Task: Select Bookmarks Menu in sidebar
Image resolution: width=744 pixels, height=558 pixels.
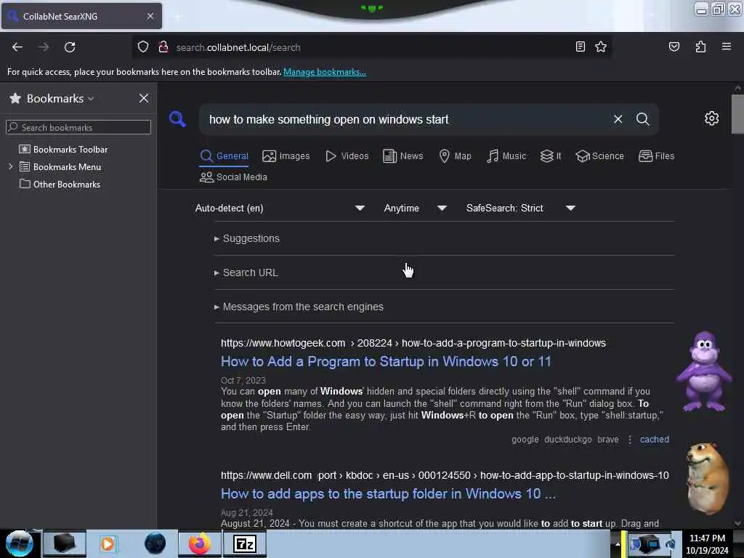Action: (x=67, y=167)
